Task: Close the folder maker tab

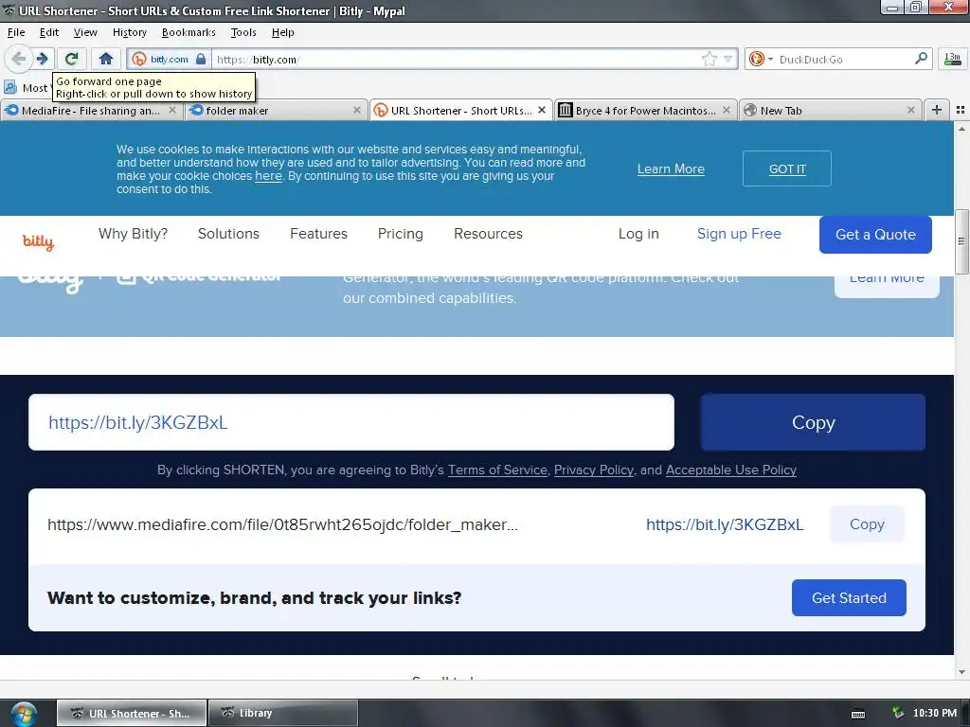Action: click(357, 110)
